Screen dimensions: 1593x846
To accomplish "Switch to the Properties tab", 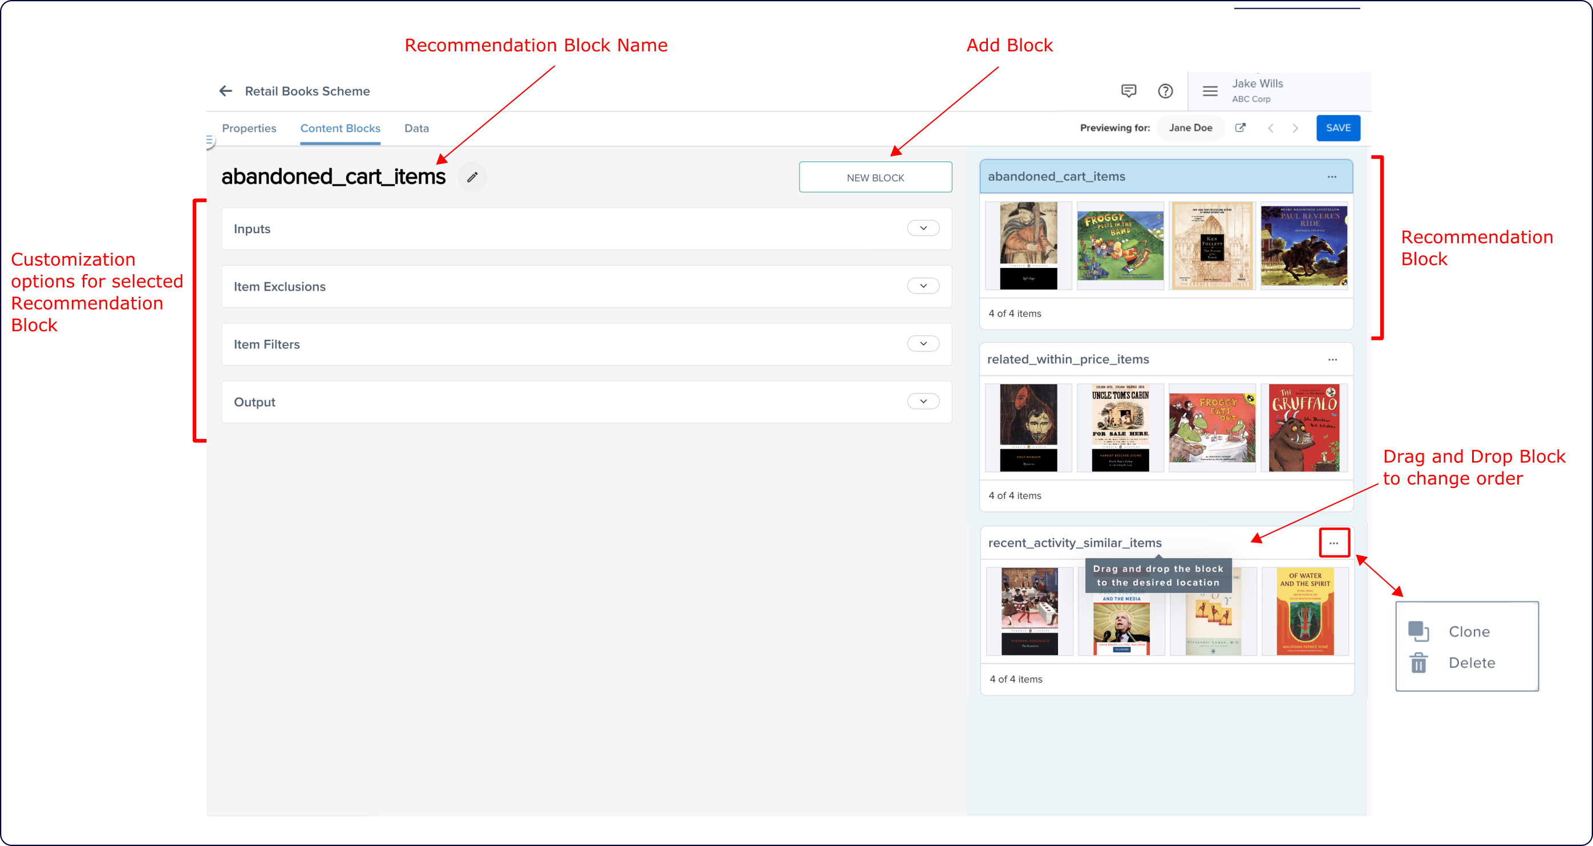I will (x=249, y=128).
